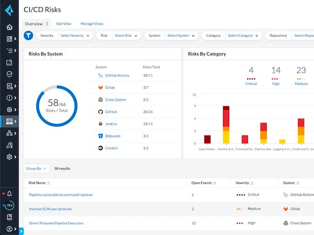Click the home icon in sidebar
Image resolution: width=314 pixels, height=235 pixels.
[x=9, y=27]
